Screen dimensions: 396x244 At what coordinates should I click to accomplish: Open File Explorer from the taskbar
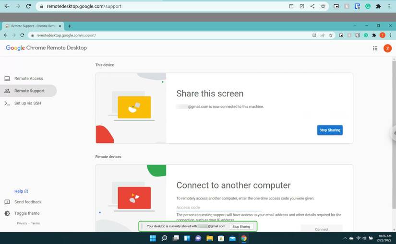pyautogui.click(x=209, y=238)
